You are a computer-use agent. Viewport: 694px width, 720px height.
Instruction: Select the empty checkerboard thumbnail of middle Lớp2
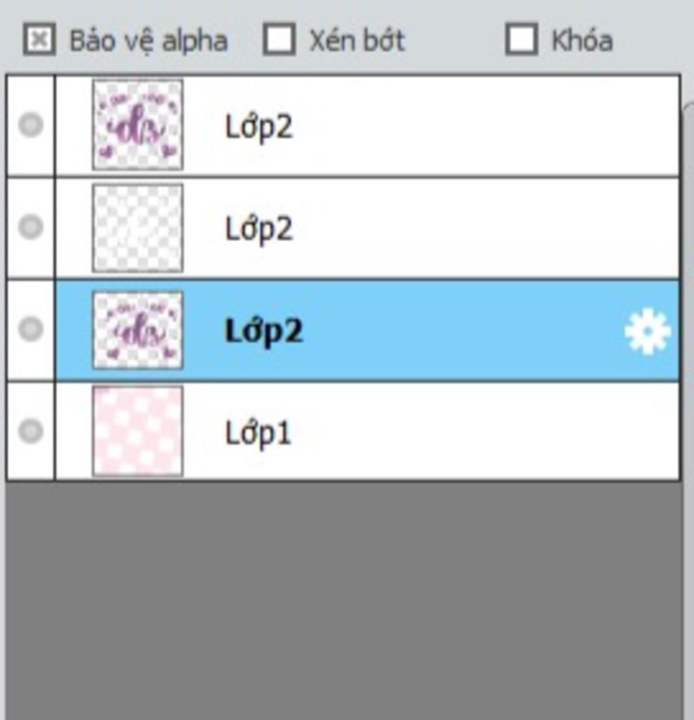click(x=138, y=228)
